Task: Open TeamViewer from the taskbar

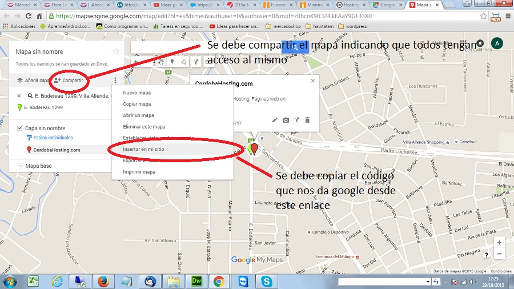Action: click(243, 282)
